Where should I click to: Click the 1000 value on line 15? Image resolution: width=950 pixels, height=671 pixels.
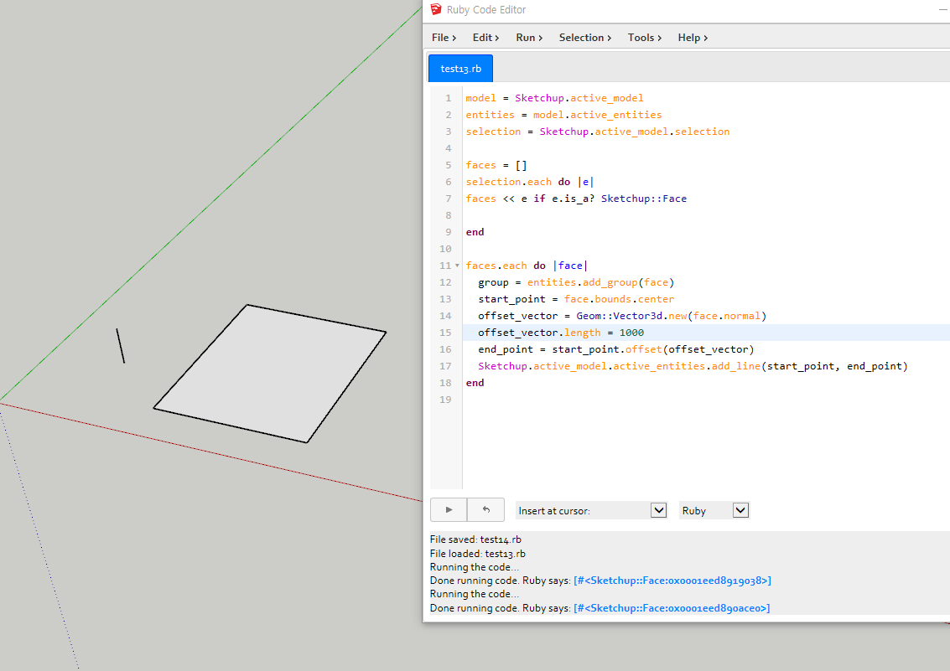631,333
